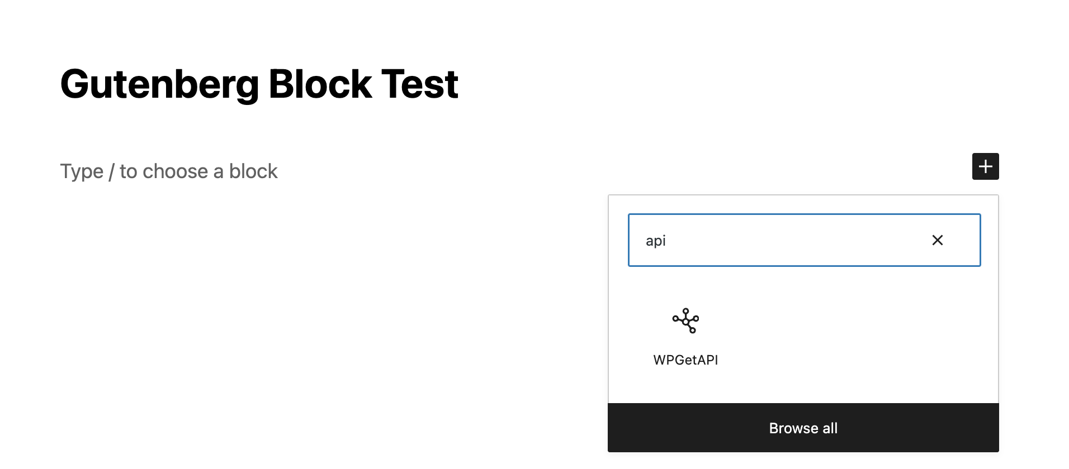The height and width of the screenshot is (469, 1069).
Task: Click the word Block in the page title
Action: (320, 84)
